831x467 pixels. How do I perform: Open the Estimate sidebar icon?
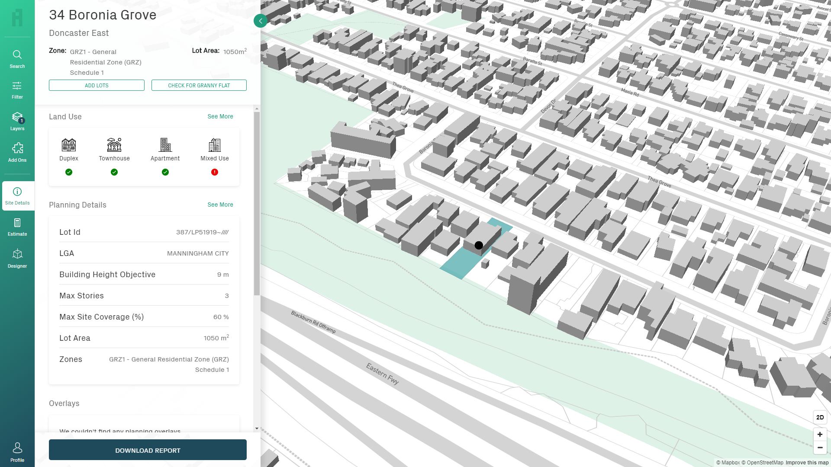[x=17, y=227]
